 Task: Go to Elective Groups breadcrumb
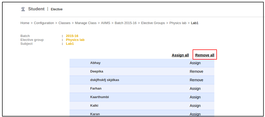pyautogui.click(x=153, y=23)
